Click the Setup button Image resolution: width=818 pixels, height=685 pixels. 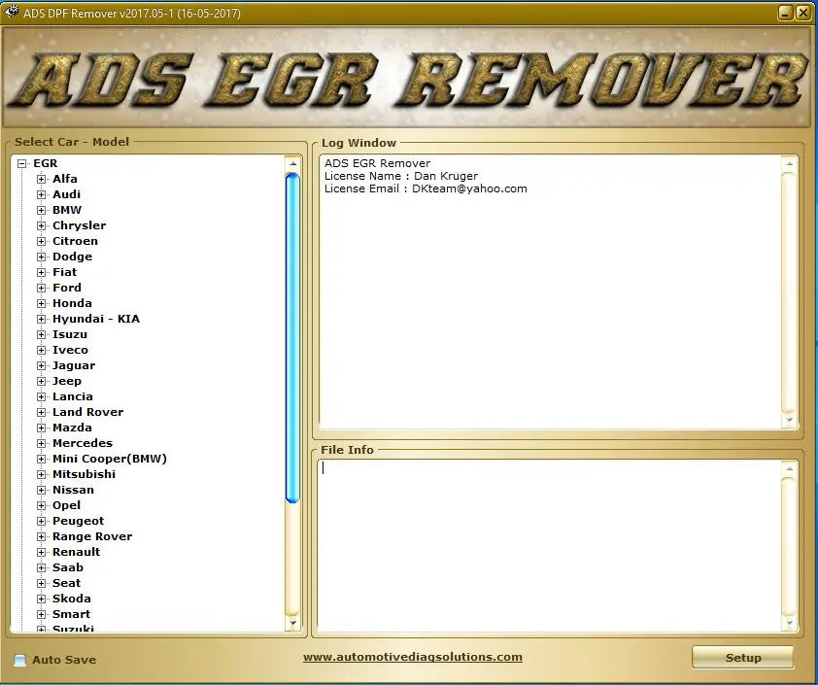point(742,658)
